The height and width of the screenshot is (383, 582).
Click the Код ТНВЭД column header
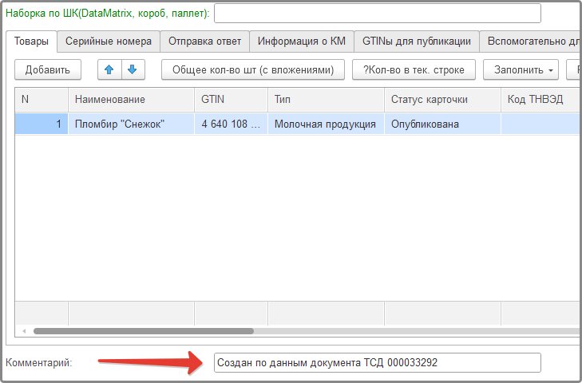(x=541, y=100)
